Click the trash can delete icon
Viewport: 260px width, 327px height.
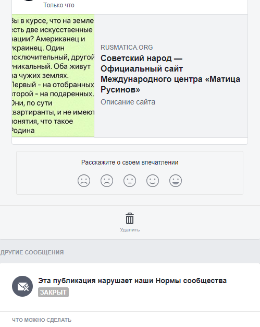[130, 218]
